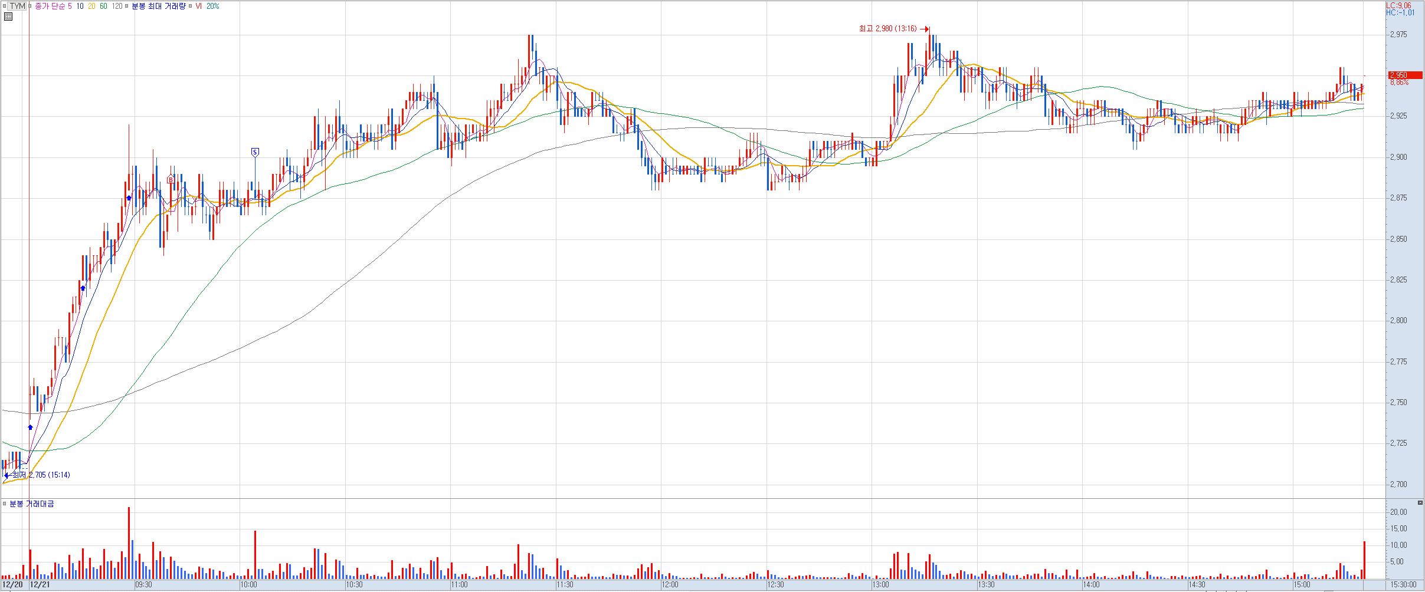Click the 2,925 price axis label
The image size is (1425, 592).
[x=1398, y=116]
